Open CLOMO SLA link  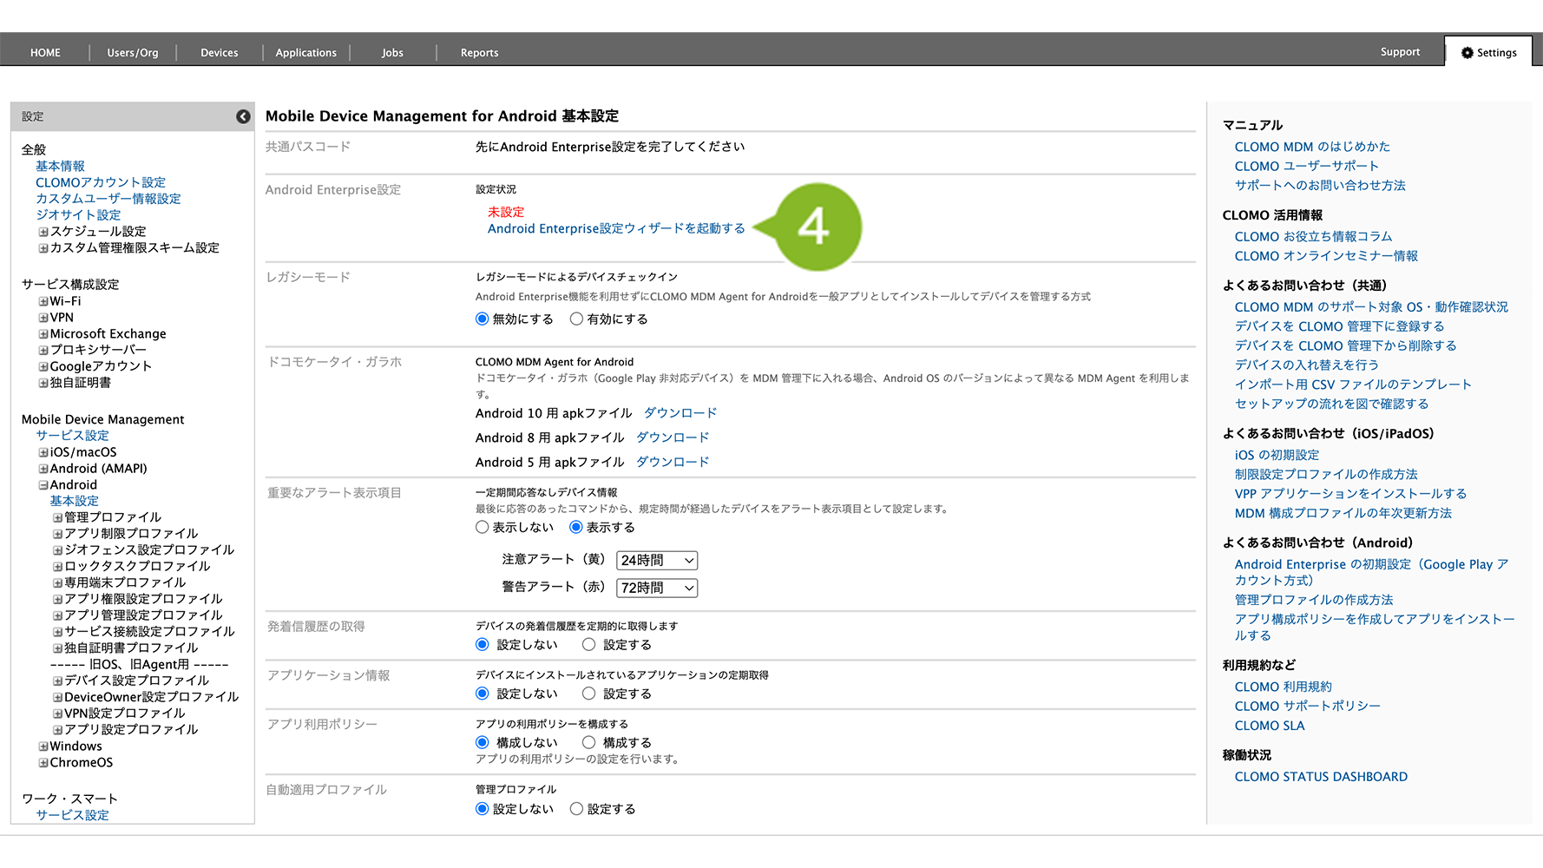point(1269,726)
